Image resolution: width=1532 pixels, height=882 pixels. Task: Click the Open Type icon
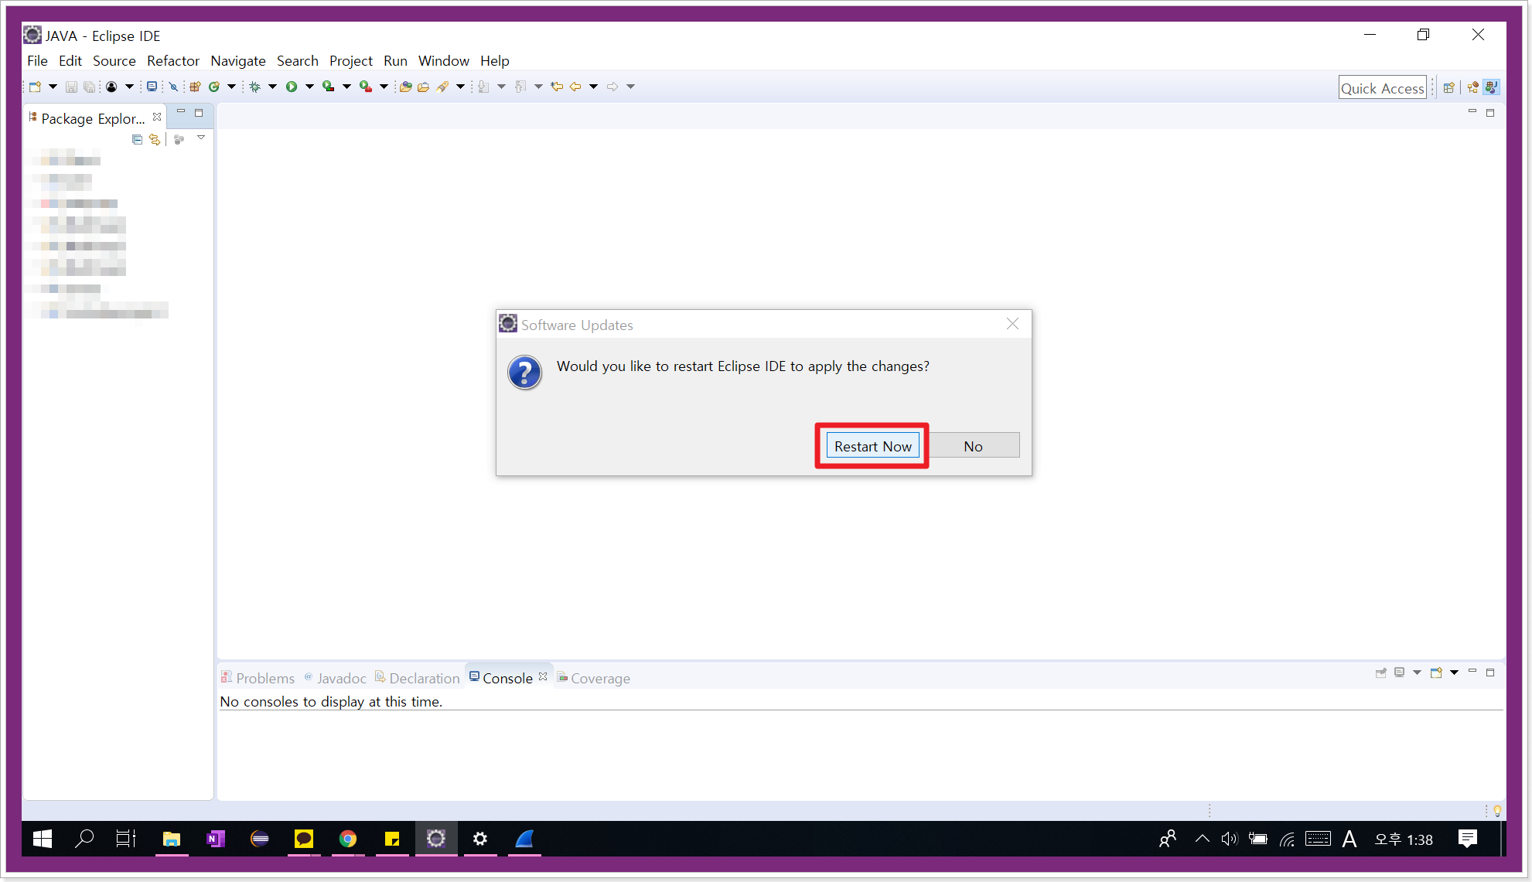click(x=405, y=87)
